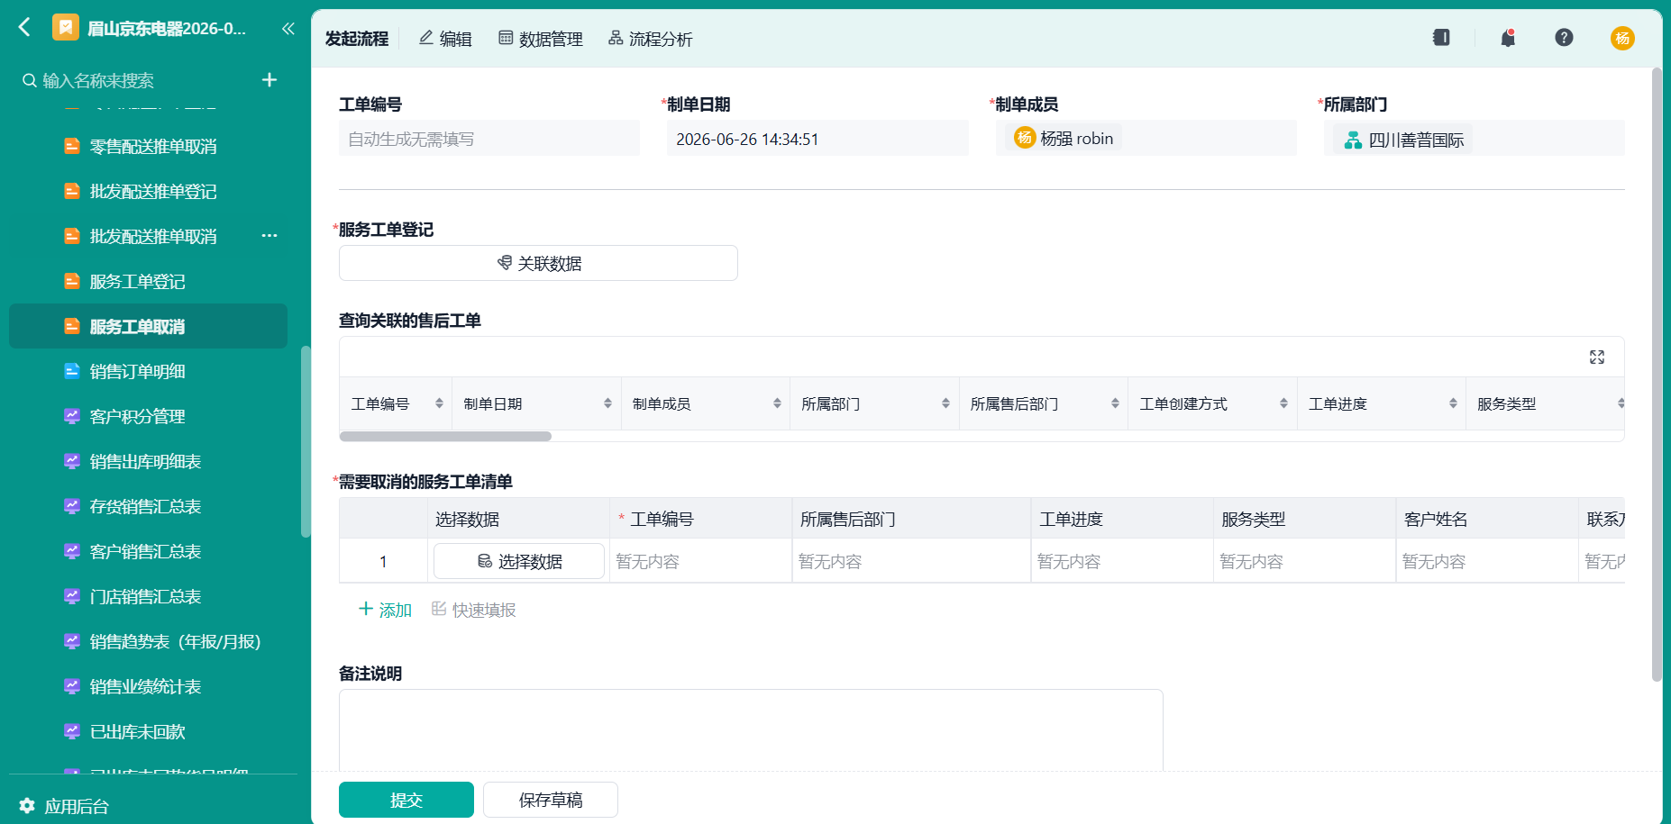
Task: Focus the 输入名称来搜索 search box
Action: [135, 80]
